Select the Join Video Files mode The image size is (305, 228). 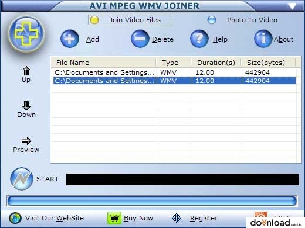[130, 20]
